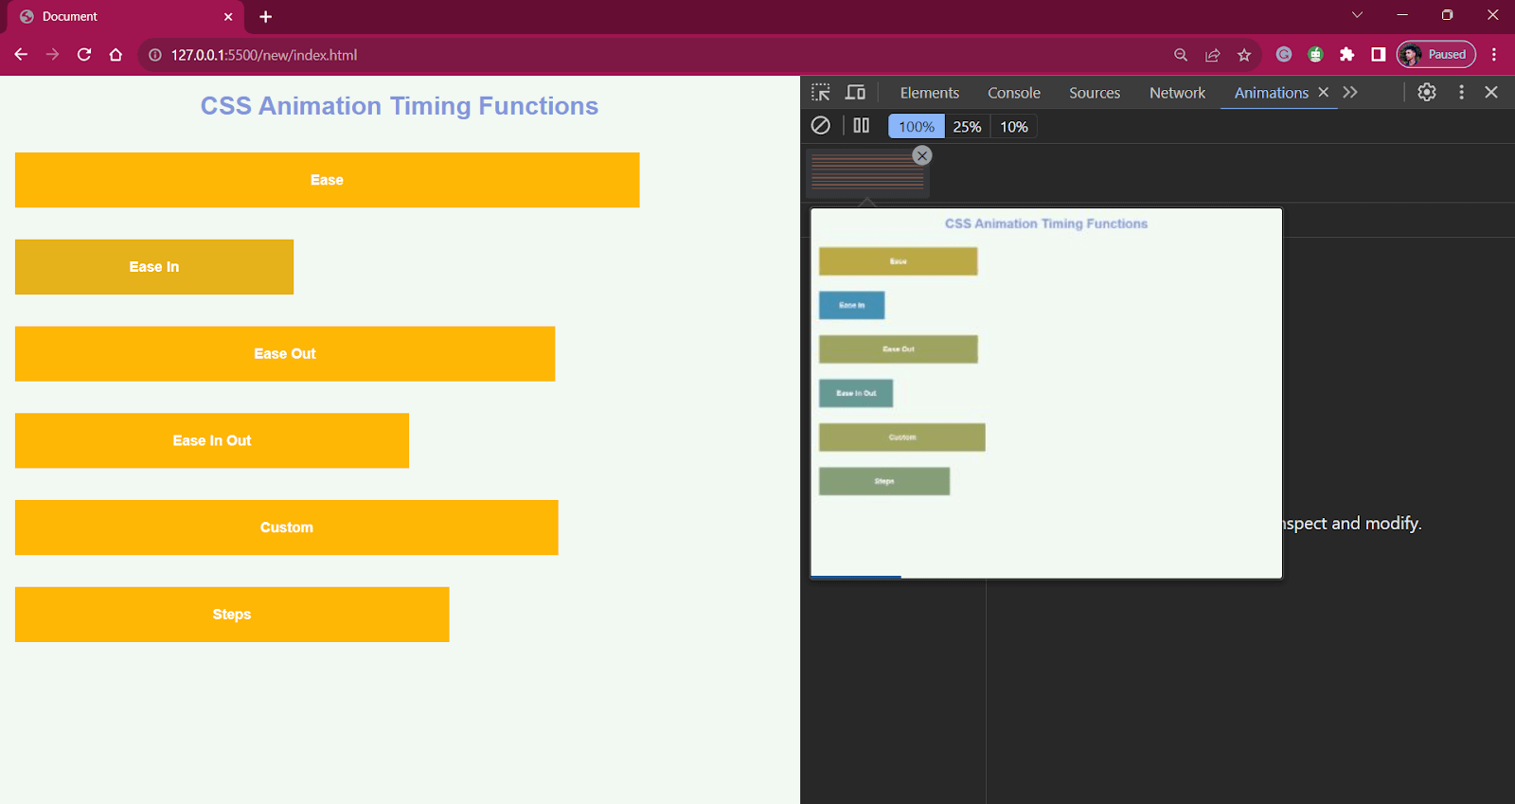This screenshot has height=804, width=1515.
Task: Close the Document browser tab
Action: click(x=228, y=17)
